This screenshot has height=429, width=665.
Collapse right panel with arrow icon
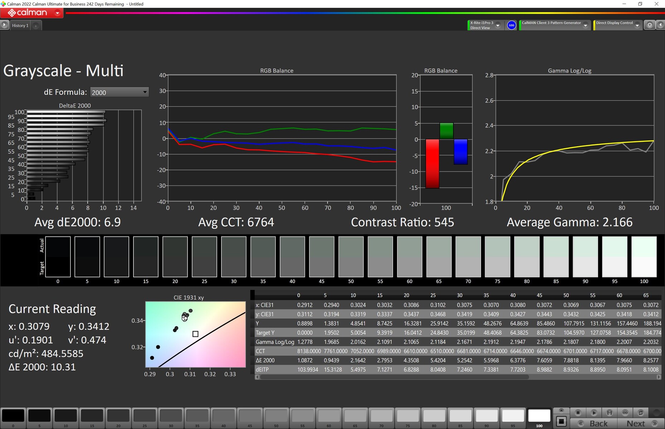(661, 25)
